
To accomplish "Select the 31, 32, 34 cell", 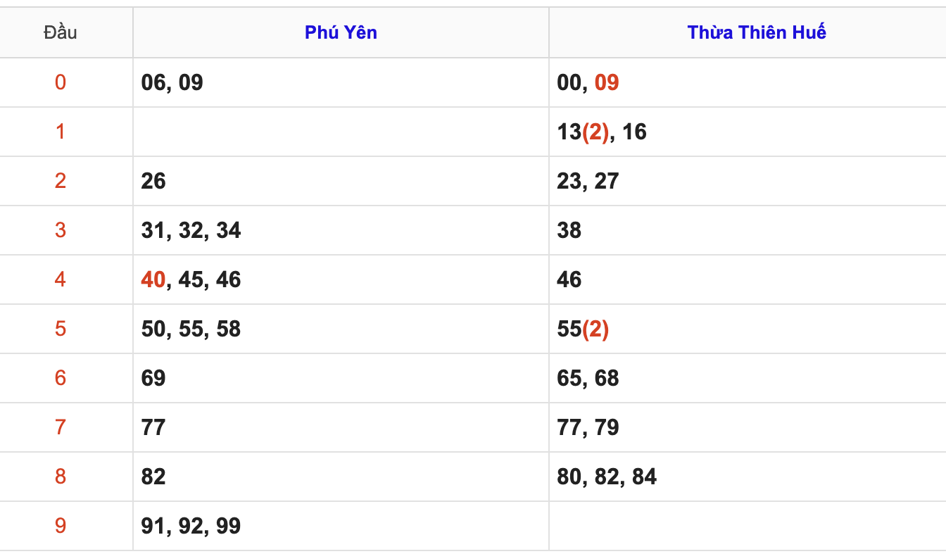I will (x=341, y=230).
